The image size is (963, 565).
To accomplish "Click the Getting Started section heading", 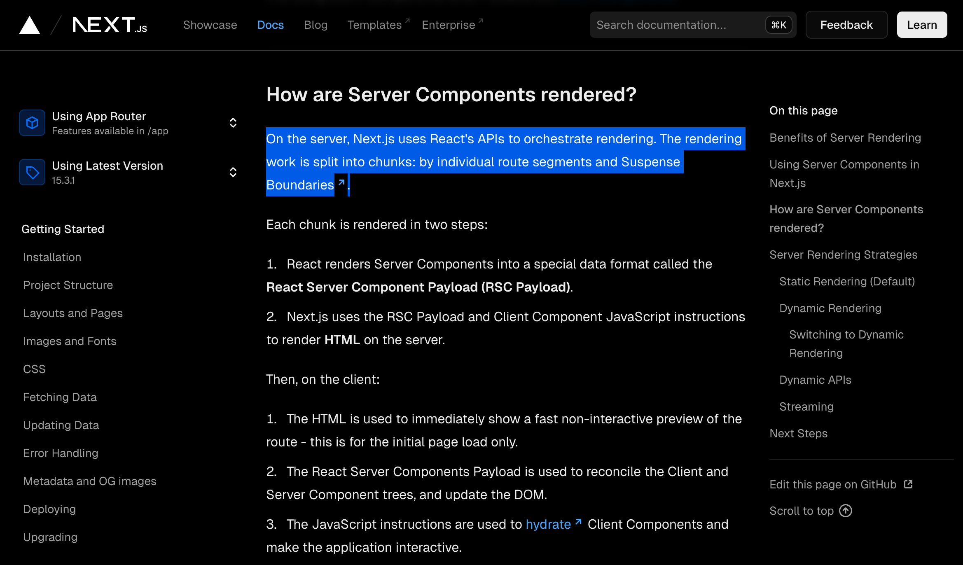I will click(63, 229).
